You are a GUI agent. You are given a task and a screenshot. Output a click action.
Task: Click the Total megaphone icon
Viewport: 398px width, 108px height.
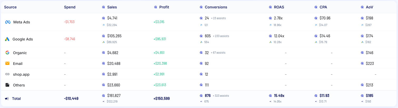[x=7, y=99]
